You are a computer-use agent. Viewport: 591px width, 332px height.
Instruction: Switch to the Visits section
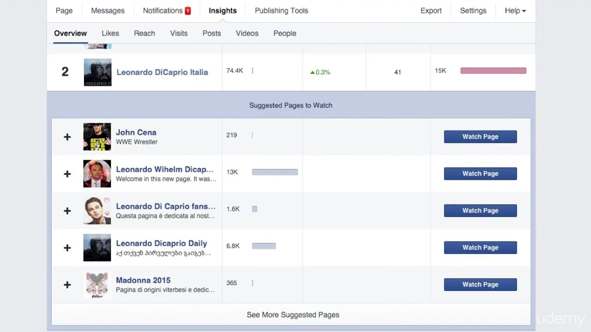[179, 33]
